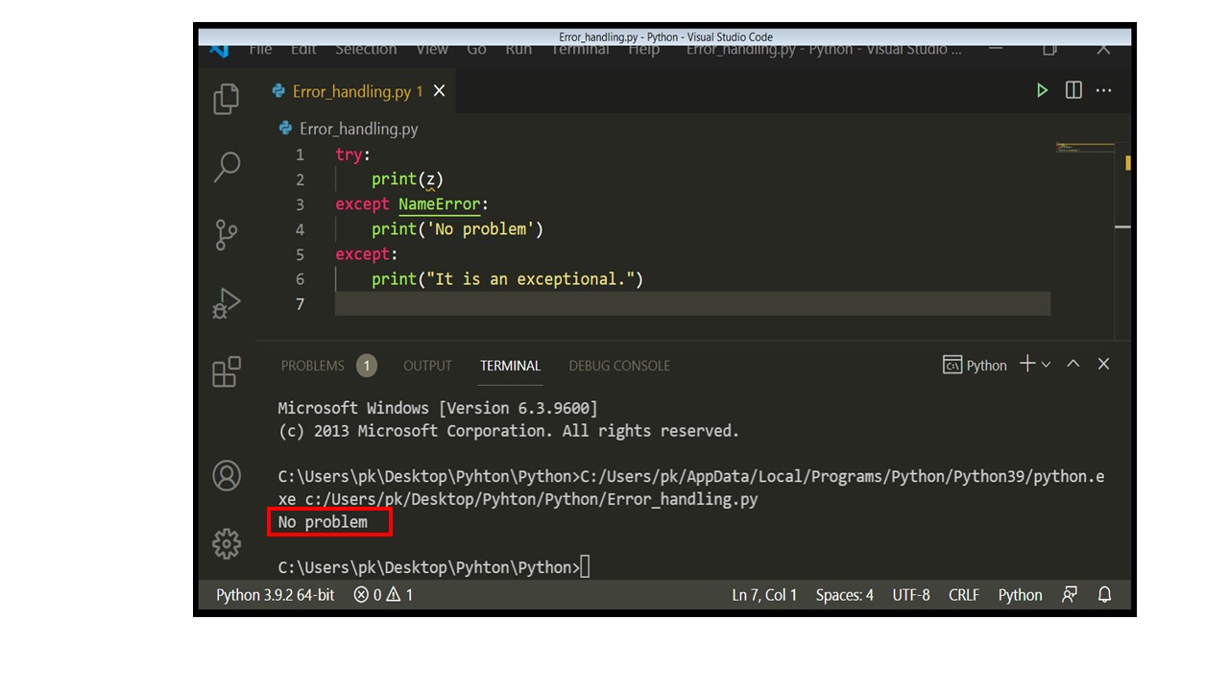Run Error_handling.py with the play button
This screenshot has width=1229, height=691.
point(1043,90)
